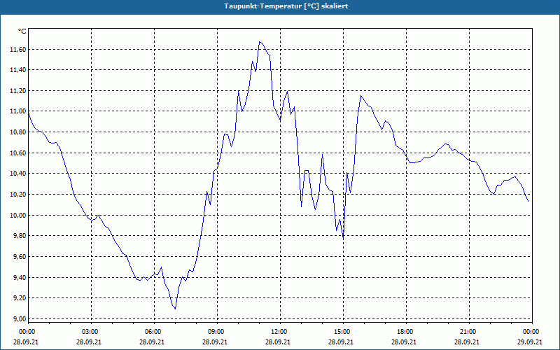Click the 9,40 y-axis label
This screenshot has width=560, height=350.
[20, 277]
